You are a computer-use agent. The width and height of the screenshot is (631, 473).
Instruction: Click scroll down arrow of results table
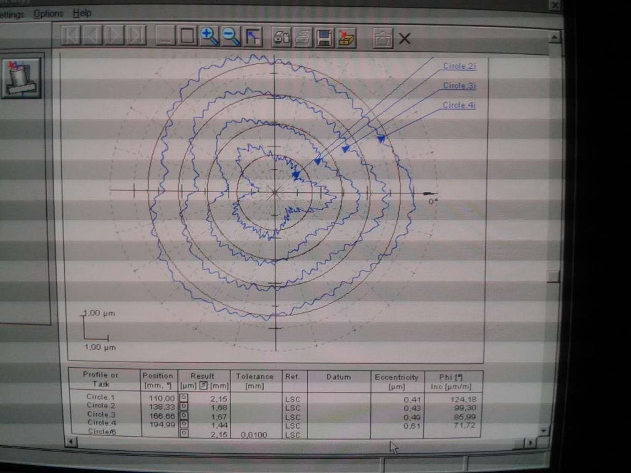(x=543, y=431)
